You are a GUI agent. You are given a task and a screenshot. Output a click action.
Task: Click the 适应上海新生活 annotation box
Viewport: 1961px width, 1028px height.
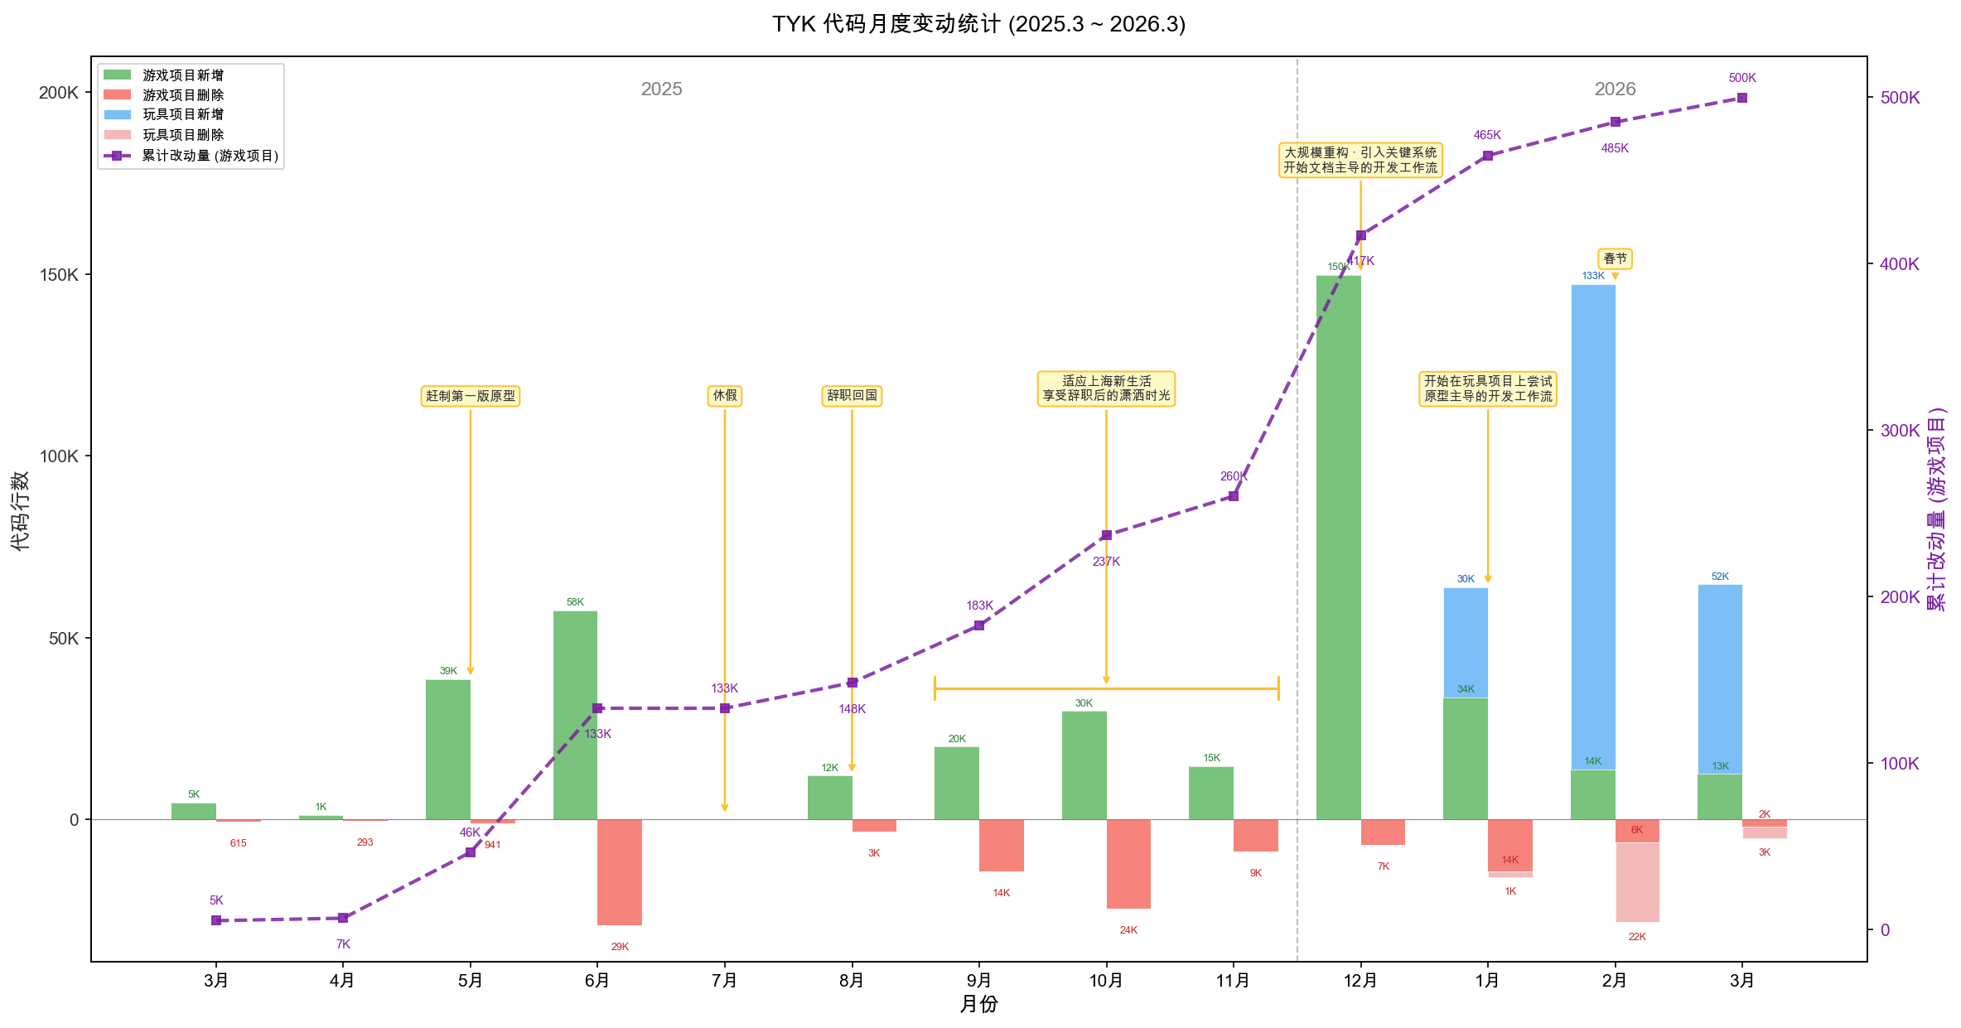1106,389
